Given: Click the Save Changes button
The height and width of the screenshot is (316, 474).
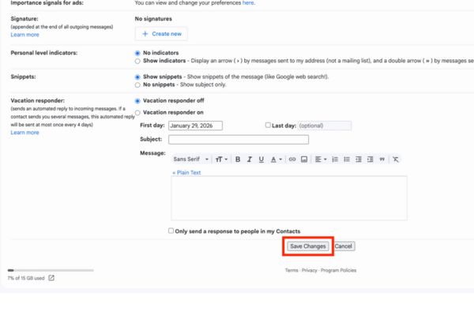Looking at the screenshot, I should click(307, 246).
